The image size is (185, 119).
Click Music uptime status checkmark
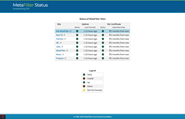[x=77, y=54]
